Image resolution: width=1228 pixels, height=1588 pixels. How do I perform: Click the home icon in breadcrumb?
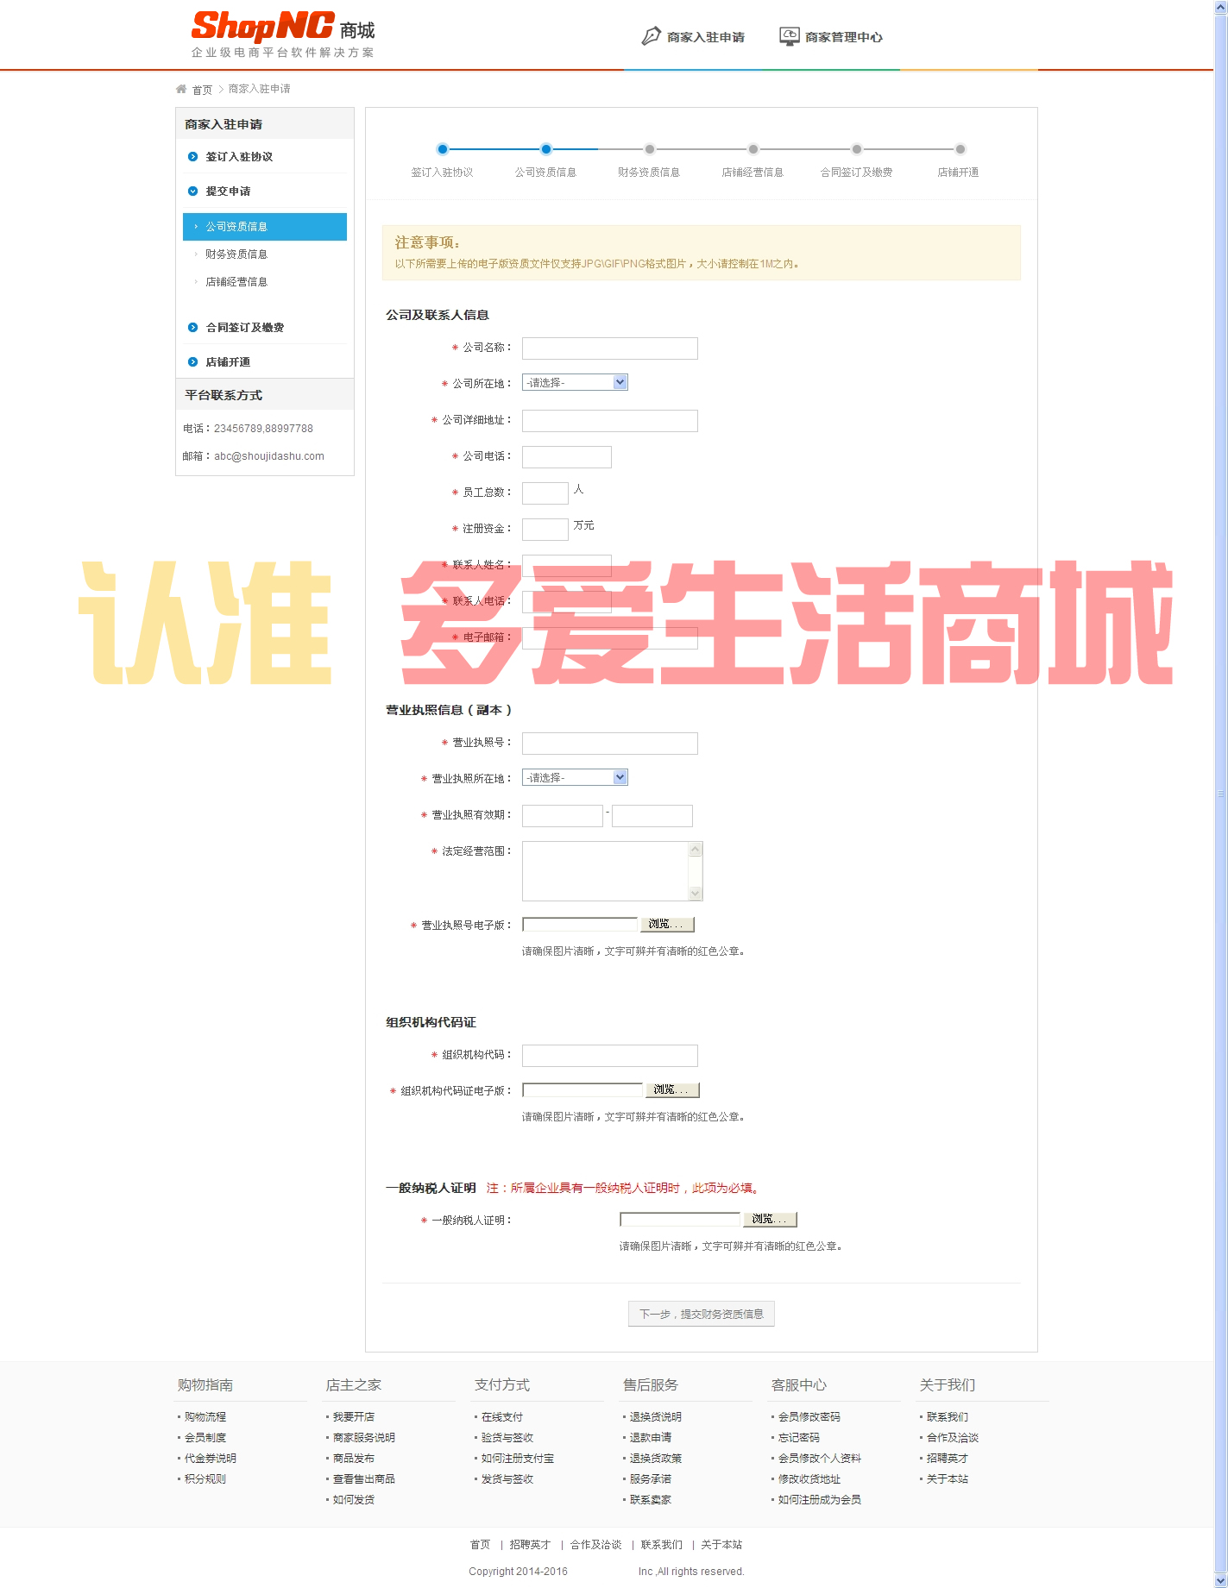[181, 89]
